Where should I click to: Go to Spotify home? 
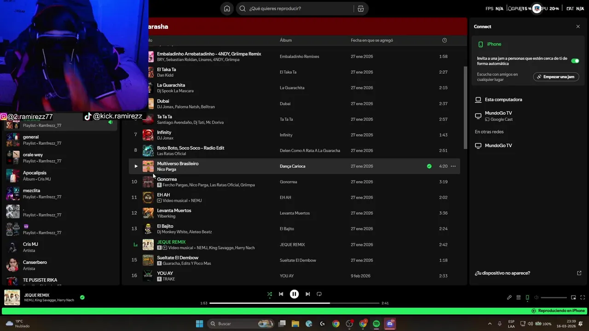point(227,8)
